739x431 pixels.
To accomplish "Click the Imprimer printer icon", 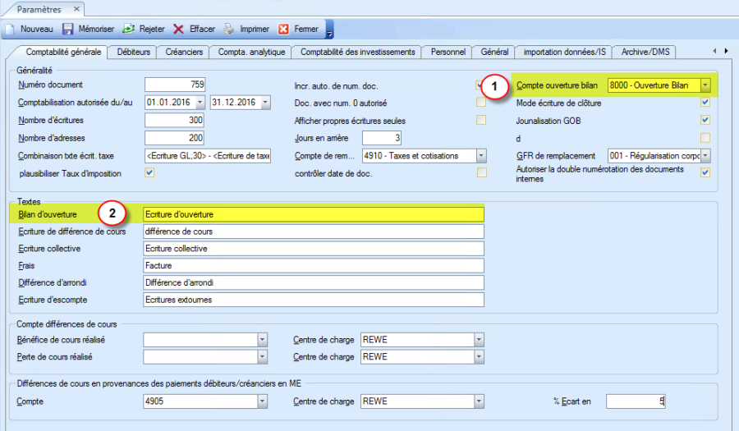I will [230, 29].
